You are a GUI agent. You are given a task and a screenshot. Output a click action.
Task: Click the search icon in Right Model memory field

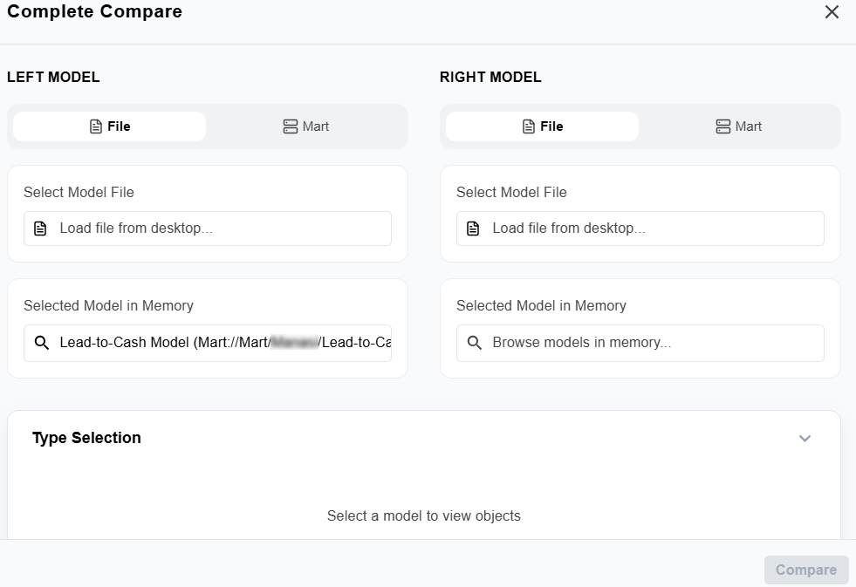point(475,343)
